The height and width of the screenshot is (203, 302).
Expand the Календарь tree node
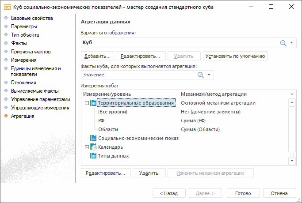(x=87, y=147)
